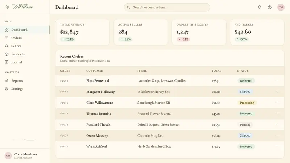Screen dimensions: 290x163
Task: Sort by ORDER column header
Action: pyautogui.click(x=65, y=71)
